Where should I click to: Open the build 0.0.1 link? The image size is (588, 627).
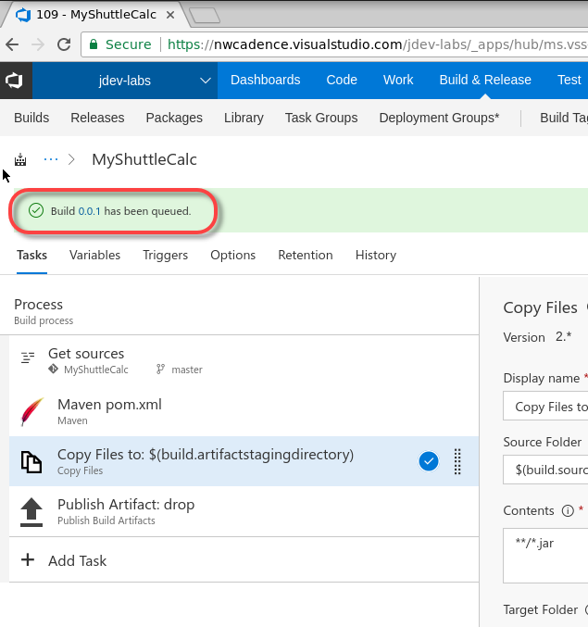89,211
